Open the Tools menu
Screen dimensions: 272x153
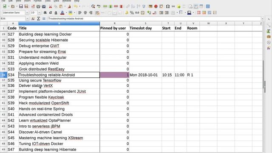[x=48, y=1]
